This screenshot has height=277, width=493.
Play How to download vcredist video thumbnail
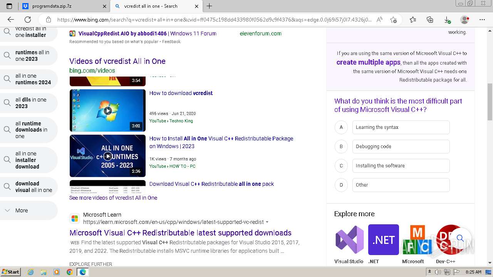pyautogui.click(x=107, y=110)
